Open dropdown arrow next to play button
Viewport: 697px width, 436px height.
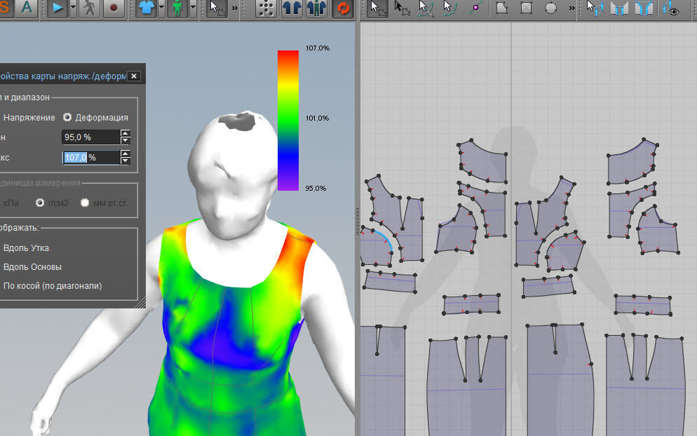pyautogui.click(x=74, y=8)
